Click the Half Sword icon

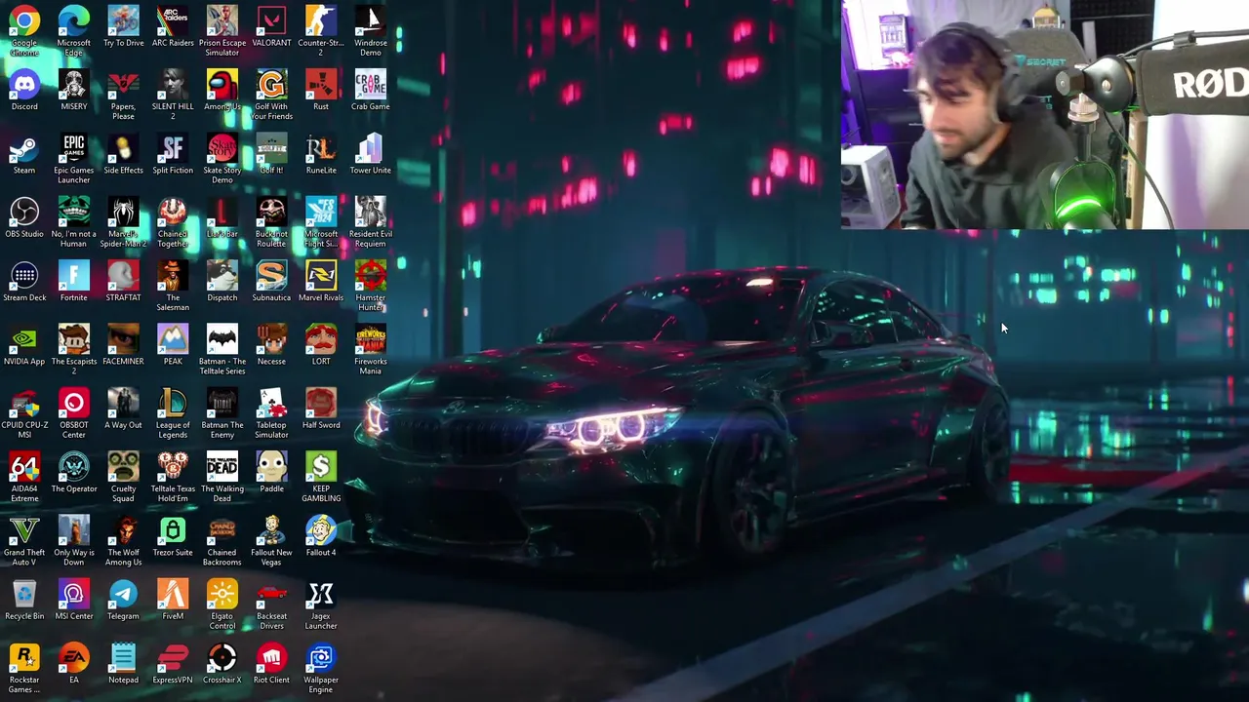[x=321, y=403]
